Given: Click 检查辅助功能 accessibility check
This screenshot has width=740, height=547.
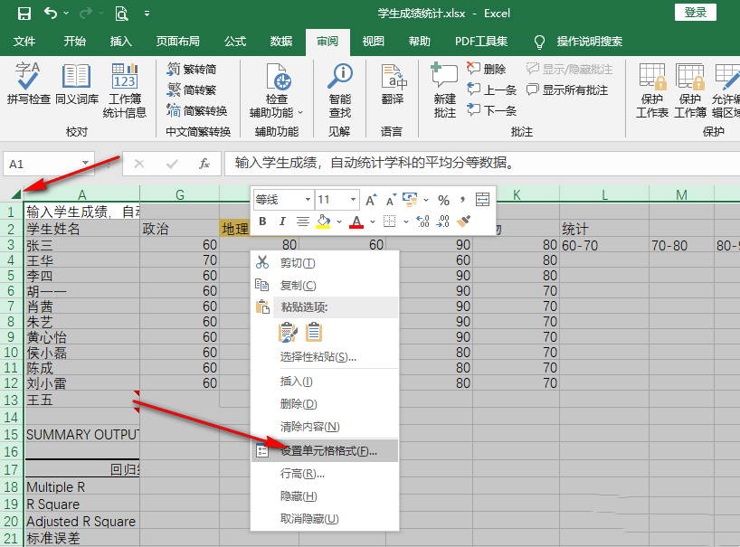Looking at the screenshot, I should pyautogui.click(x=277, y=90).
